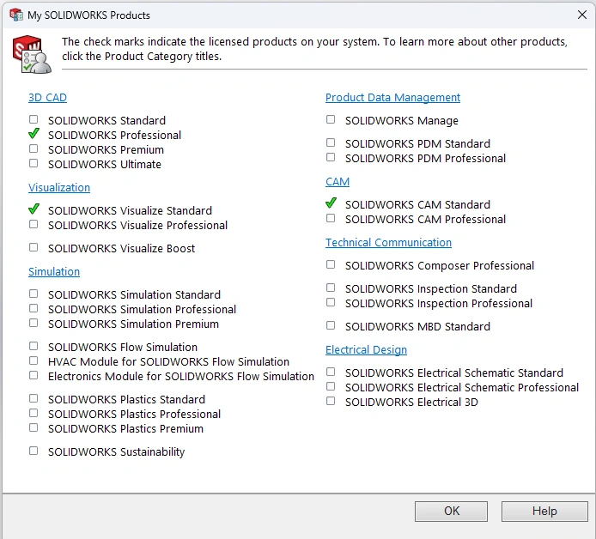Tick the SOLIDWORKS MBD Standard checkbox
The image size is (596, 539).
pyautogui.click(x=331, y=325)
